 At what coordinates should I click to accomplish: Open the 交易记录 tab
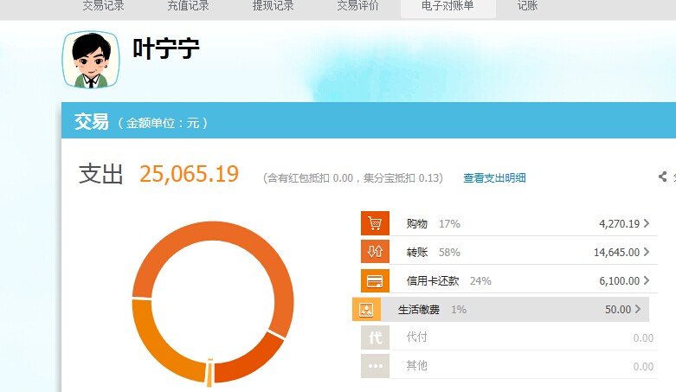pos(103,5)
